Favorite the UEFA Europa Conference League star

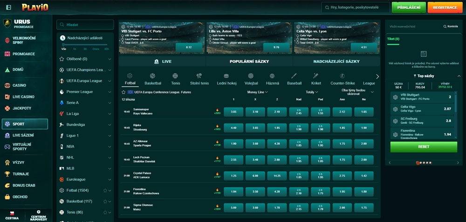123,92
